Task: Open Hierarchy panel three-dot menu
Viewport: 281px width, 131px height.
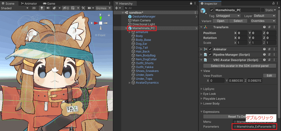Action: click(195, 3)
